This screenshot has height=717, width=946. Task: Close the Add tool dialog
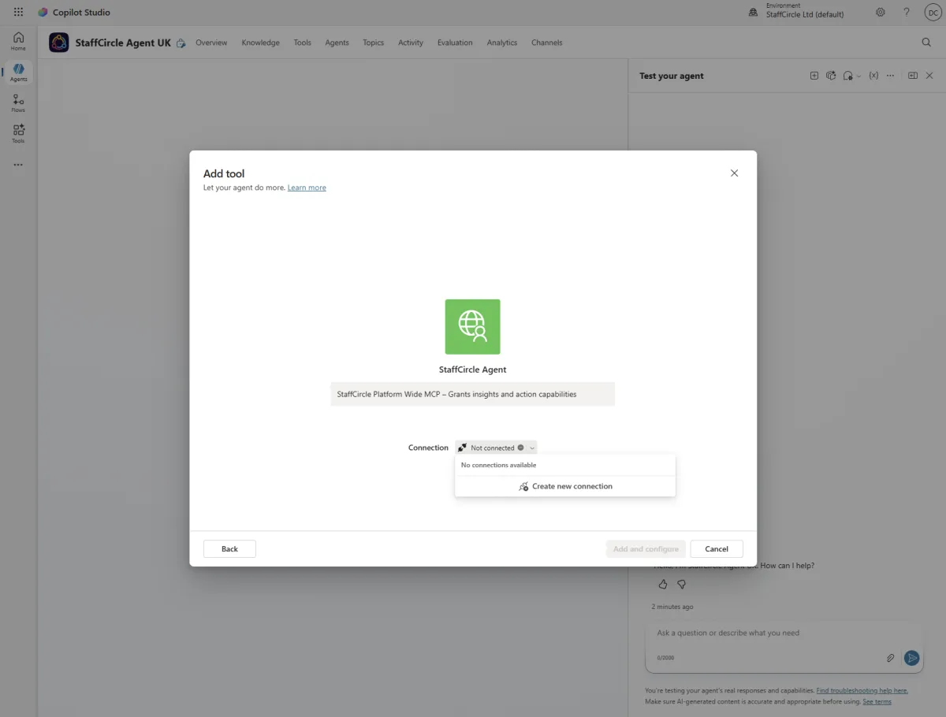click(734, 173)
